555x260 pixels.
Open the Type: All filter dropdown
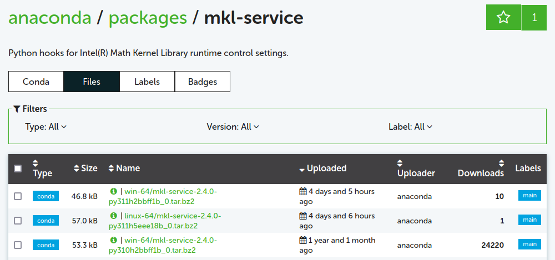tap(46, 126)
